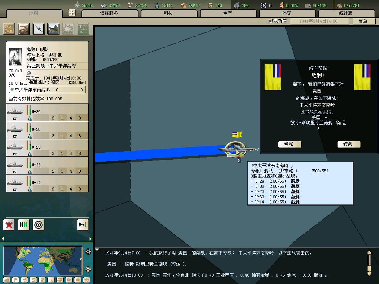Image resolution: width=379 pixels, height=284 pixels.
Task: Select submarine U-29 in fleet list
Action: pyautogui.click(x=47, y=112)
